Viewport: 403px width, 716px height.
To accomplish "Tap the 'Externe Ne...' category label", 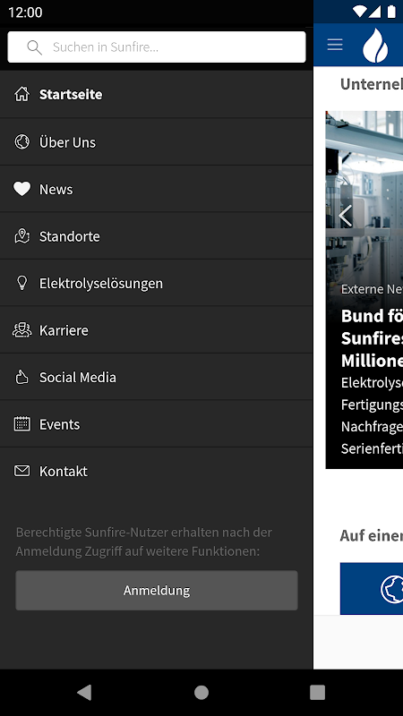I will 372,288.
